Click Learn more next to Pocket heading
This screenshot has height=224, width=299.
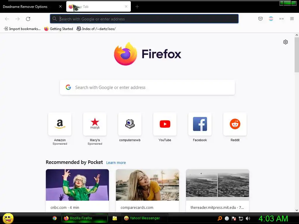[x=116, y=163]
